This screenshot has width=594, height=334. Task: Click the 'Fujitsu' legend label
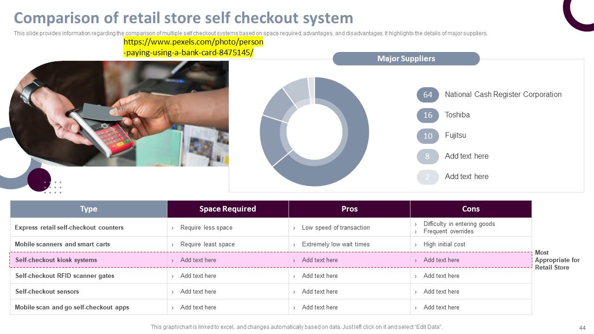455,135
